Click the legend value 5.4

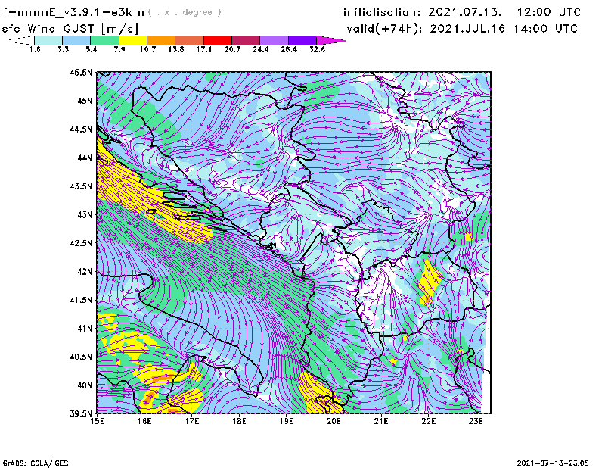point(91,49)
